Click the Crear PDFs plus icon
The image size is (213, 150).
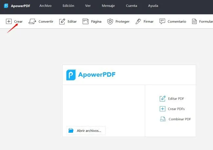coord(163,109)
